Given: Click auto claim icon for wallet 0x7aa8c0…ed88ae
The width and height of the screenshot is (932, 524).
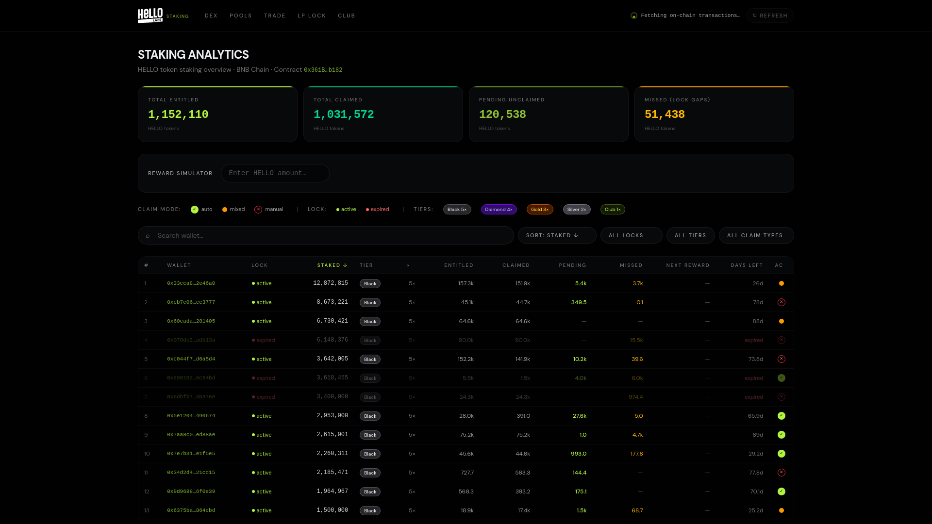Looking at the screenshot, I should point(782,435).
